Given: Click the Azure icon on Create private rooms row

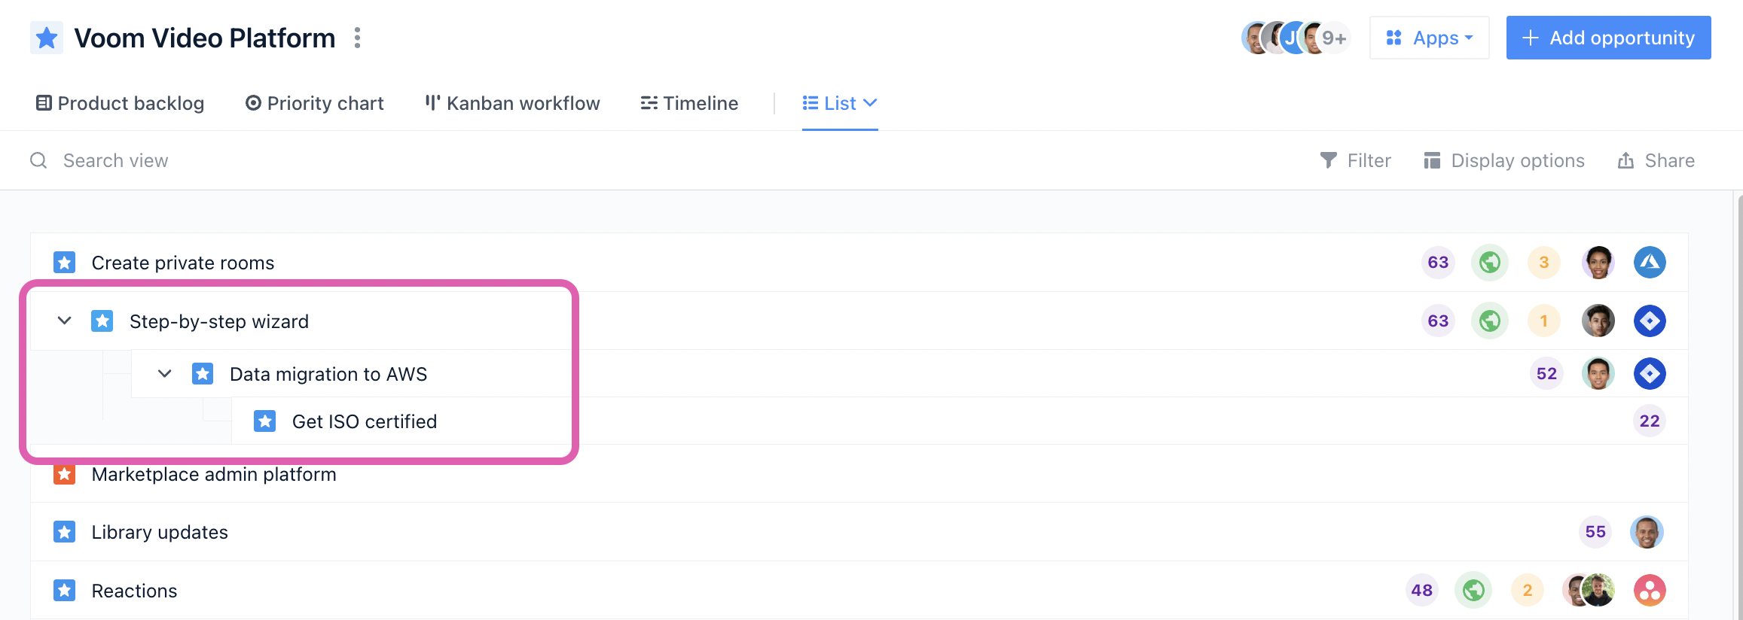Looking at the screenshot, I should (x=1650, y=263).
